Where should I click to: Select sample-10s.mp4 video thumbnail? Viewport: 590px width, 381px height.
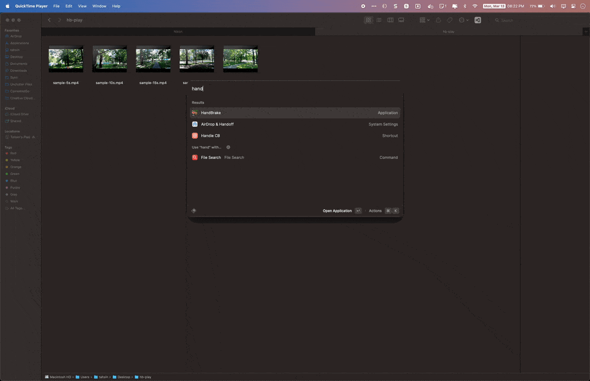[x=109, y=59]
